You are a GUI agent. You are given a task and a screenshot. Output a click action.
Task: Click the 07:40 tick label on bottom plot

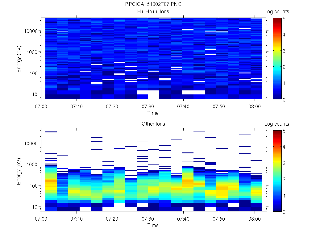[183, 219]
